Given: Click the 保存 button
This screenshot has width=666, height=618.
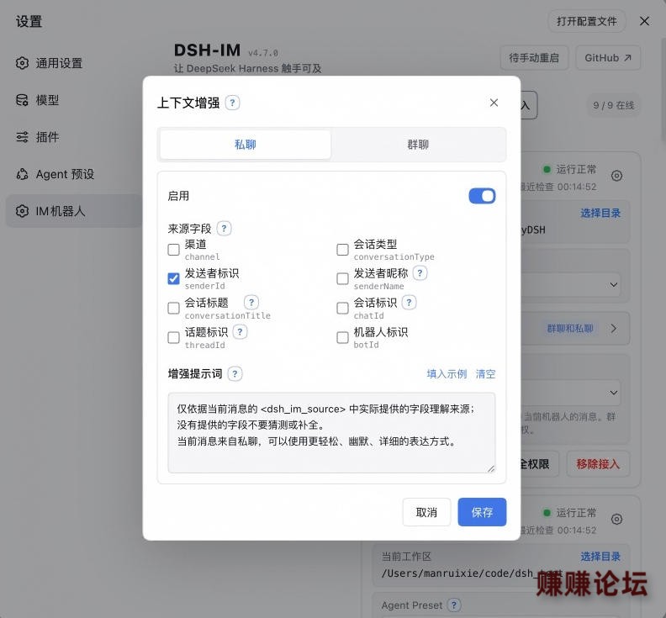Looking at the screenshot, I should [x=482, y=512].
